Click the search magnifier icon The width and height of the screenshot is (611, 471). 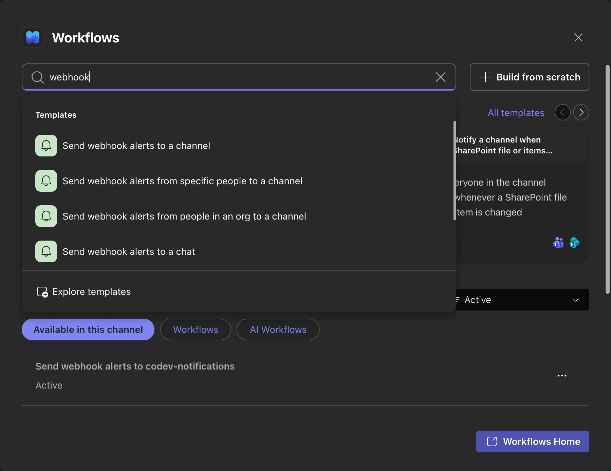pyautogui.click(x=38, y=77)
